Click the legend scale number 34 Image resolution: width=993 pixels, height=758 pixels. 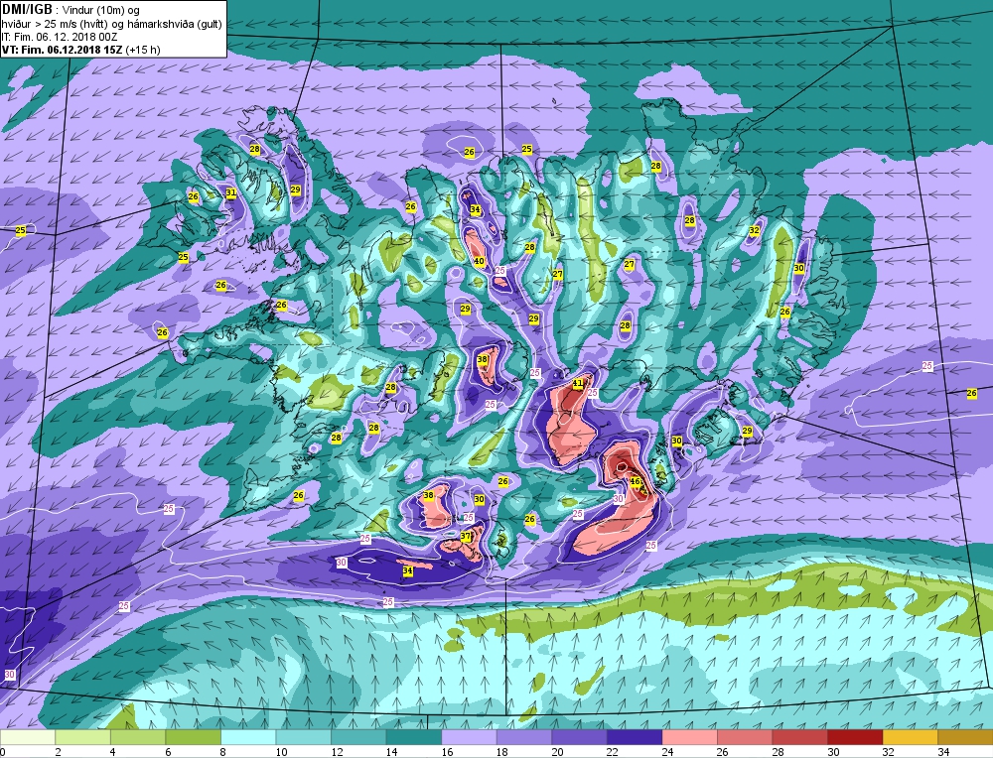pos(943,752)
